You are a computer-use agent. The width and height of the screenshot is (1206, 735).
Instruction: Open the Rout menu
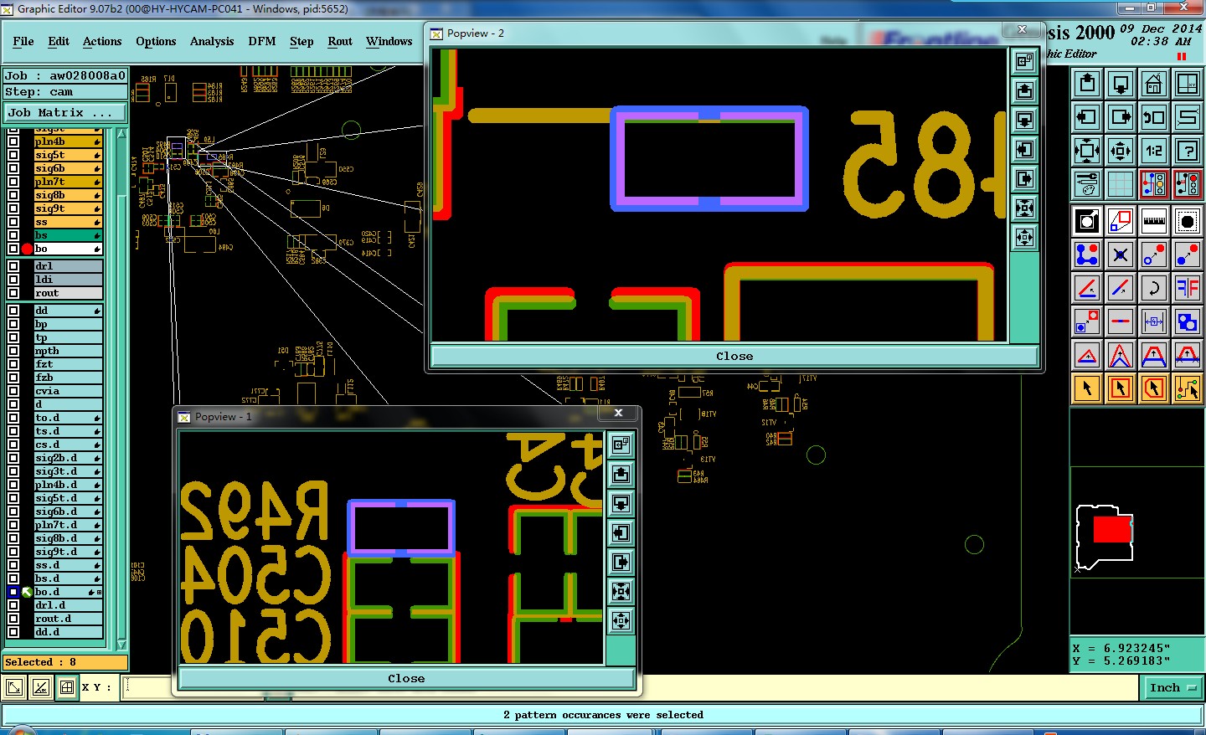tap(340, 41)
